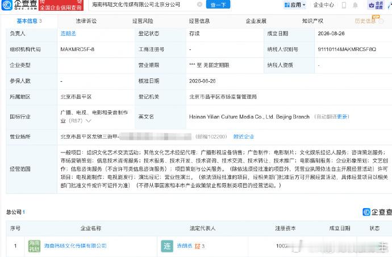392x257 pixels.
Task: Click the 企查查 logo icon
Action: click(x=7, y=5)
